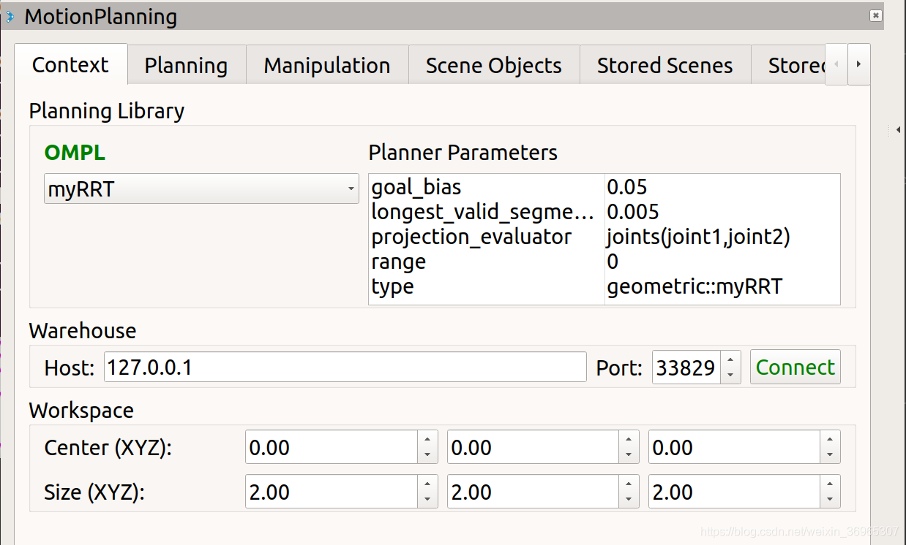The image size is (906, 545).
Task: Open the myRRT planner dropdown
Action: (x=201, y=189)
